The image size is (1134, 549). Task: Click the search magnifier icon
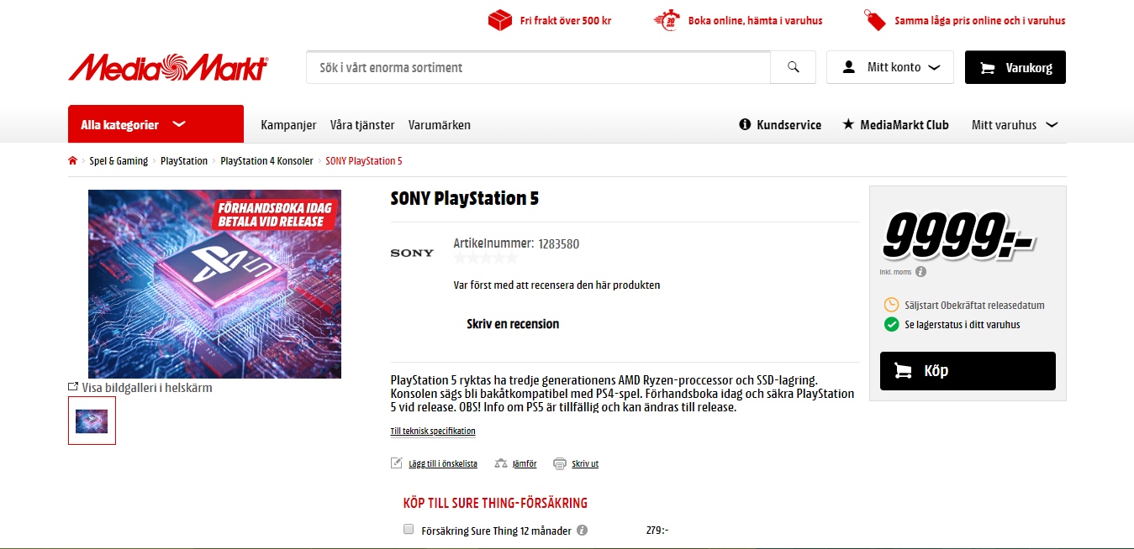coord(794,67)
